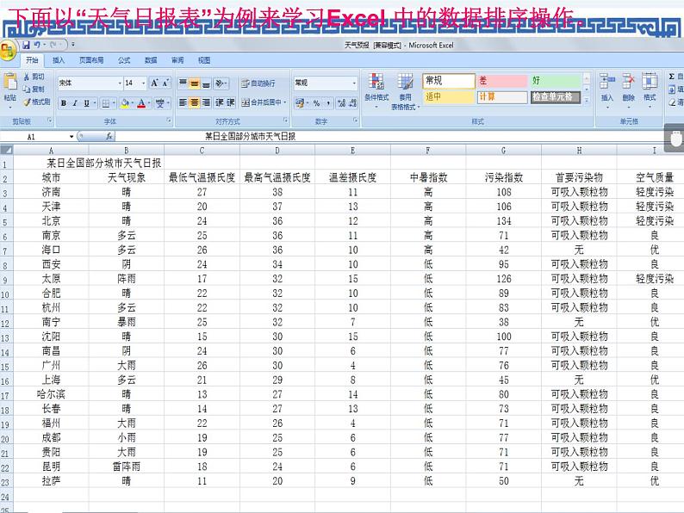Toggle Align Text Left
The image size is (684, 513).
coord(183,103)
